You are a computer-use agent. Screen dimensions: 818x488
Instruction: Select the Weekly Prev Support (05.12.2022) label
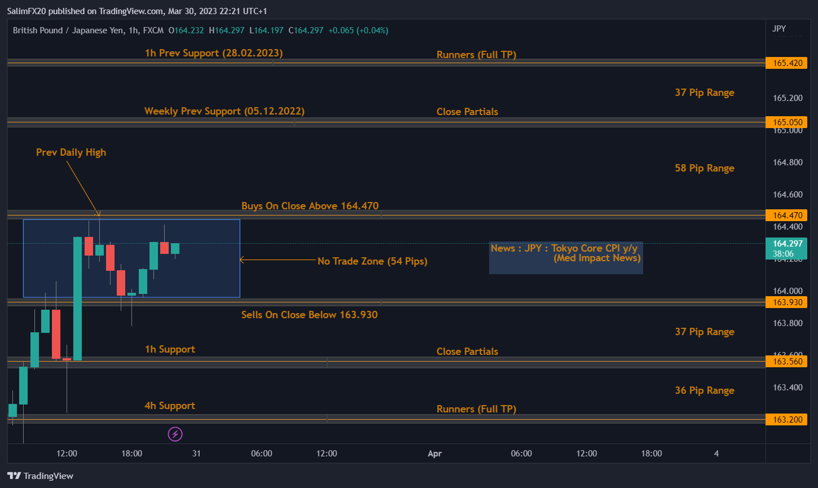click(224, 111)
